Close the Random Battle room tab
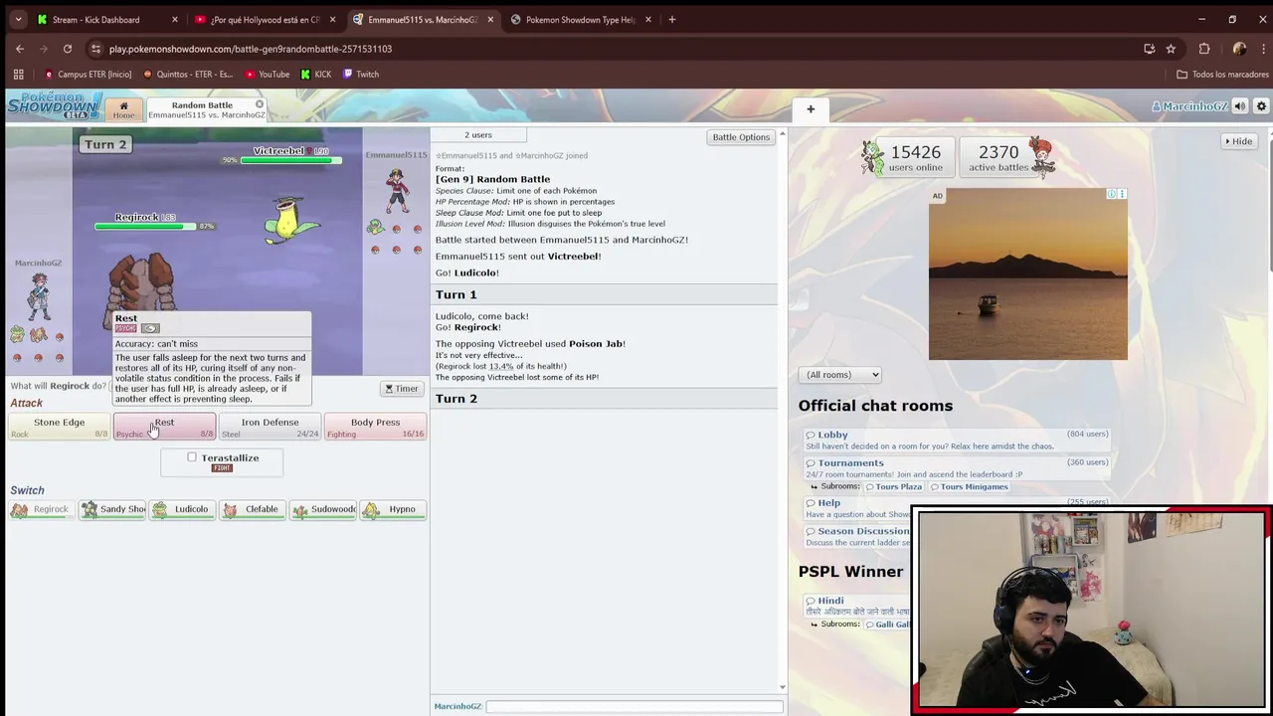The height and width of the screenshot is (716, 1273). [260, 104]
